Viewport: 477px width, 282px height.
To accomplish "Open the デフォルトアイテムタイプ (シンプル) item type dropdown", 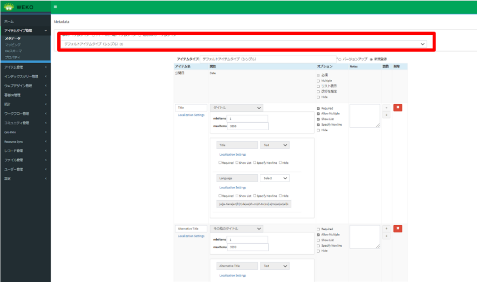I will (245, 44).
